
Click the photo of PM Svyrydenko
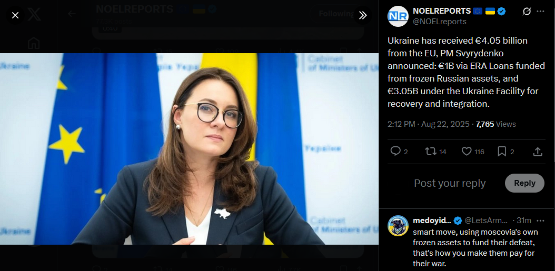coord(189,148)
